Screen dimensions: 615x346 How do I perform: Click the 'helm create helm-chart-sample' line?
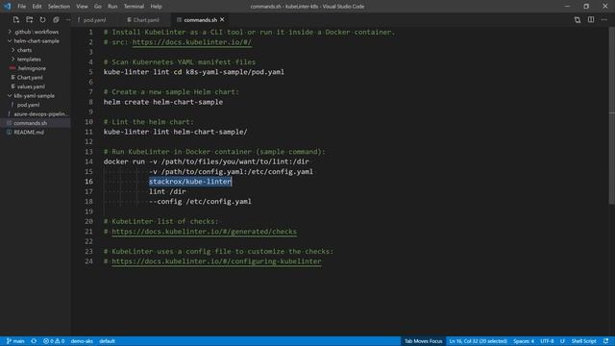coord(163,102)
